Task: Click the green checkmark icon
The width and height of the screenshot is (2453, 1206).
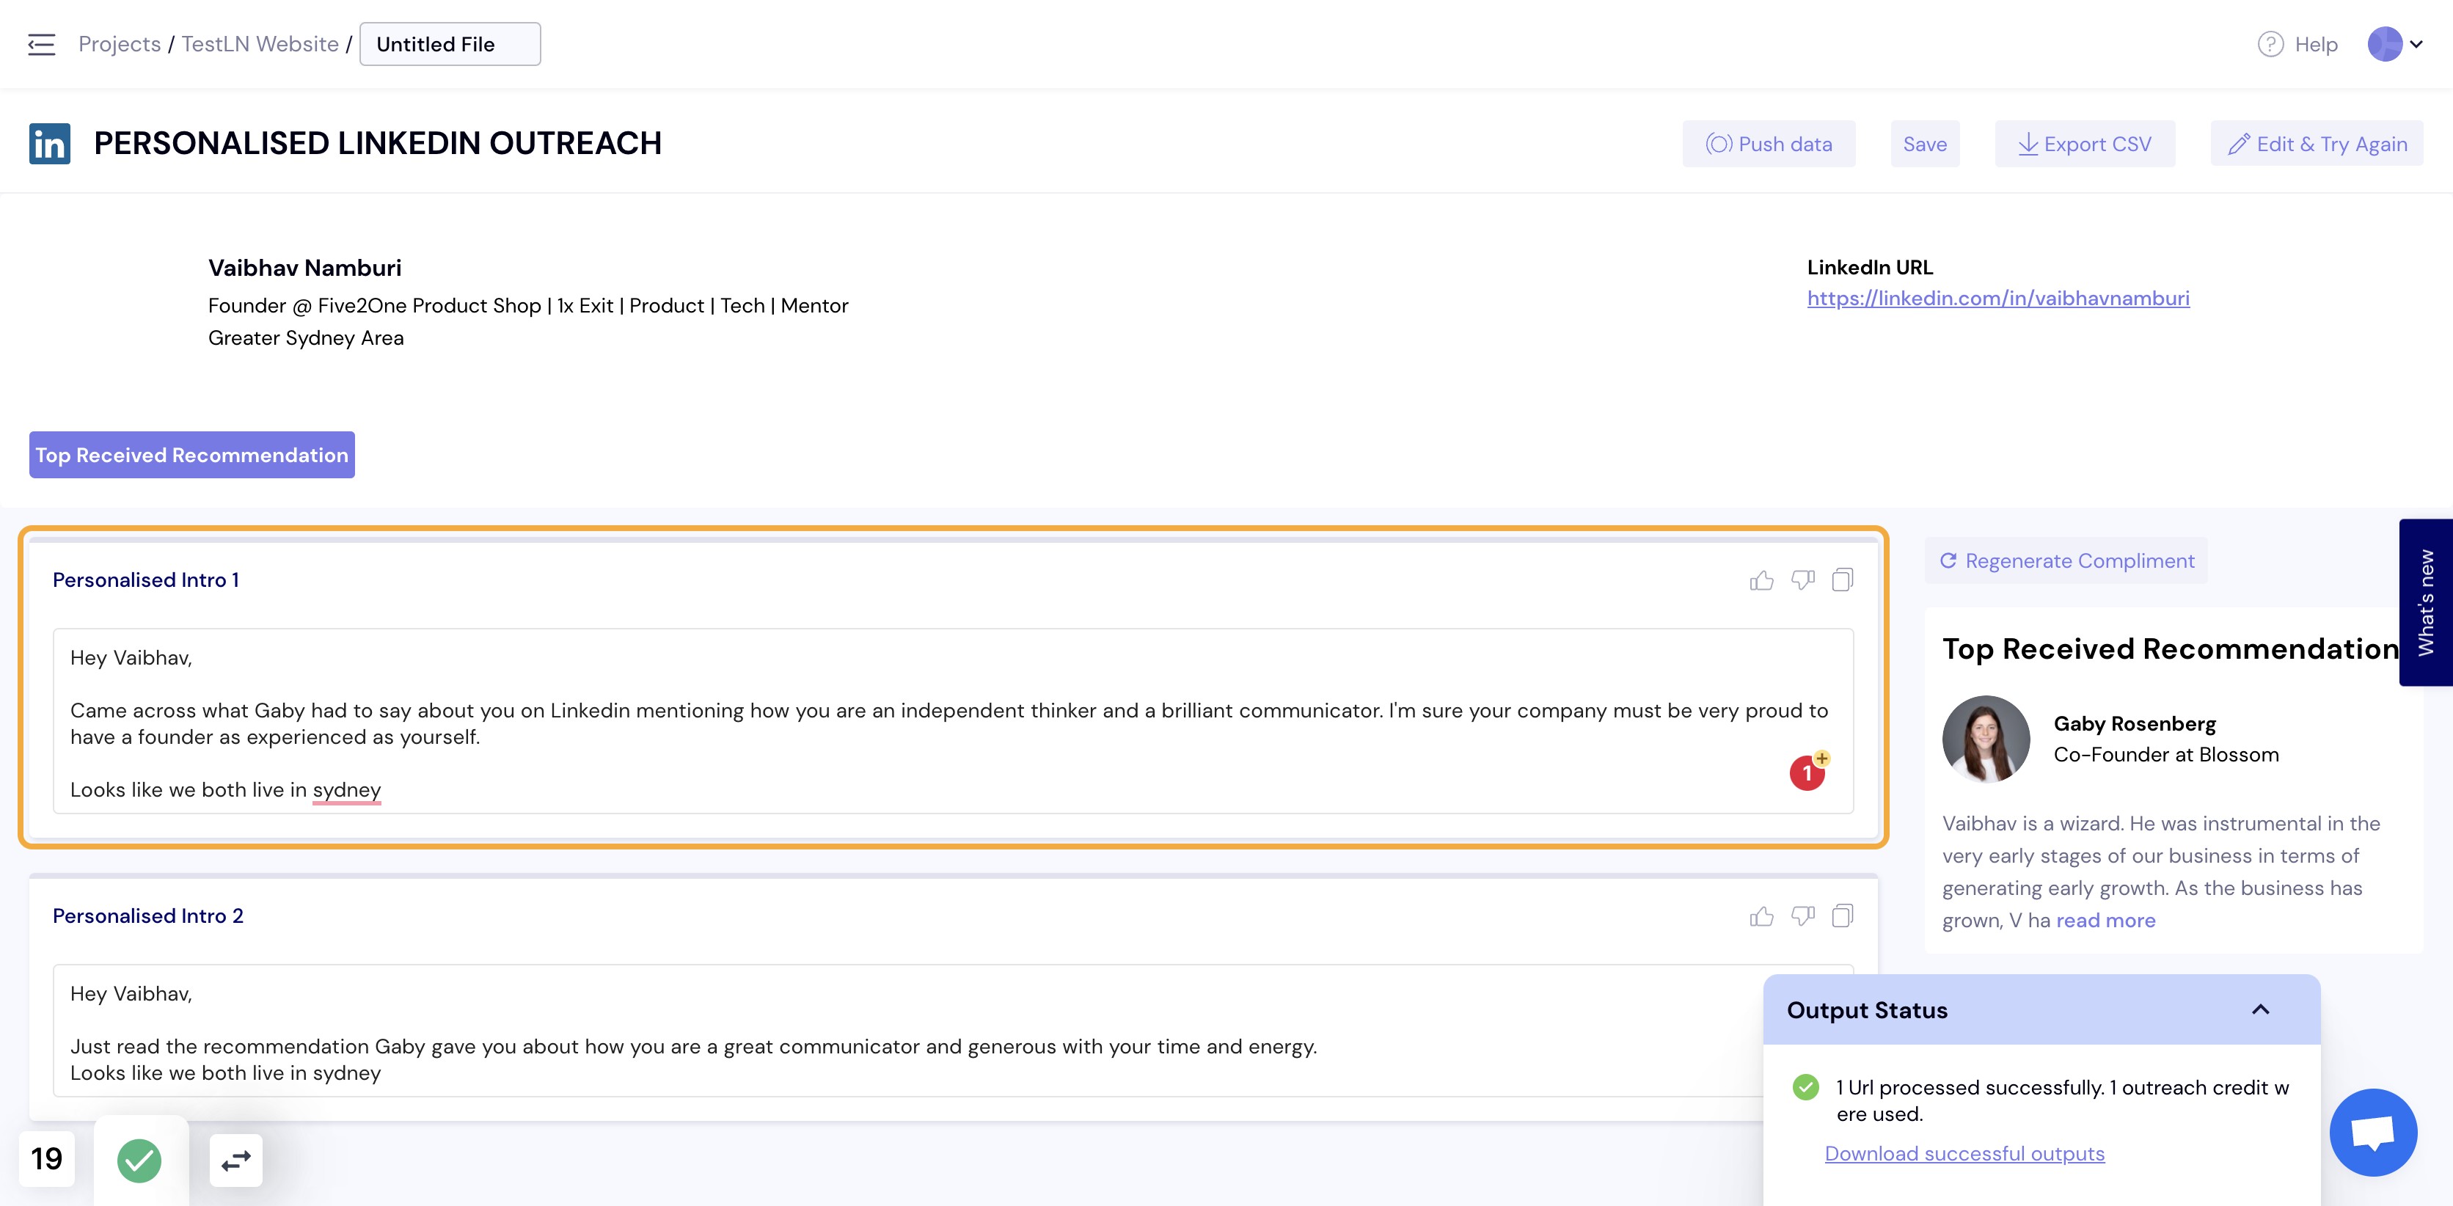Action: coord(139,1161)
